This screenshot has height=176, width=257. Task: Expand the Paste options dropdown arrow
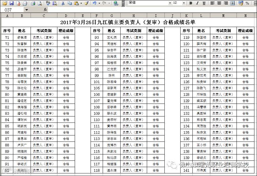[x=81, y=3]
